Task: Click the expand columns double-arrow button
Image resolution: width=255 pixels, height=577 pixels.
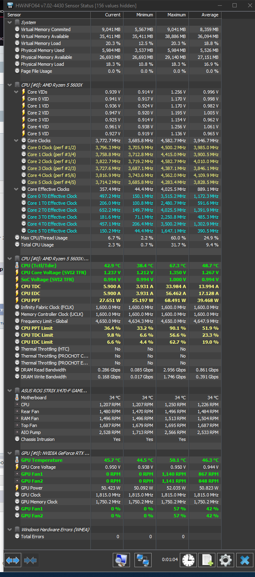Action: point(13,560)
